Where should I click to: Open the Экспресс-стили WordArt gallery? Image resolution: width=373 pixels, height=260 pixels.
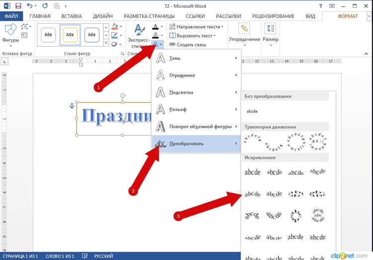(139, 36)
